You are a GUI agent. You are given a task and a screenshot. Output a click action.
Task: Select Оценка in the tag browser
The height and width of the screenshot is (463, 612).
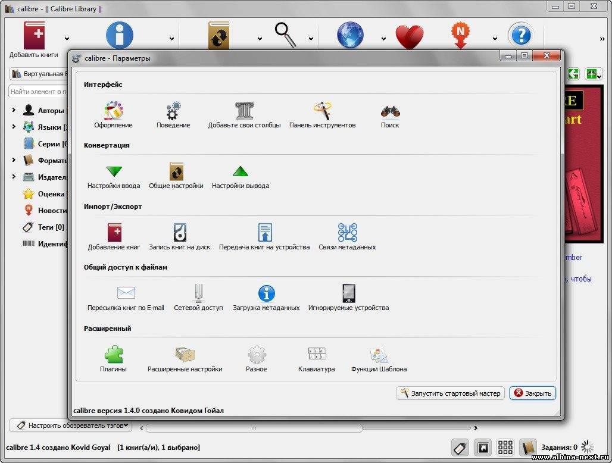(45, 193)
